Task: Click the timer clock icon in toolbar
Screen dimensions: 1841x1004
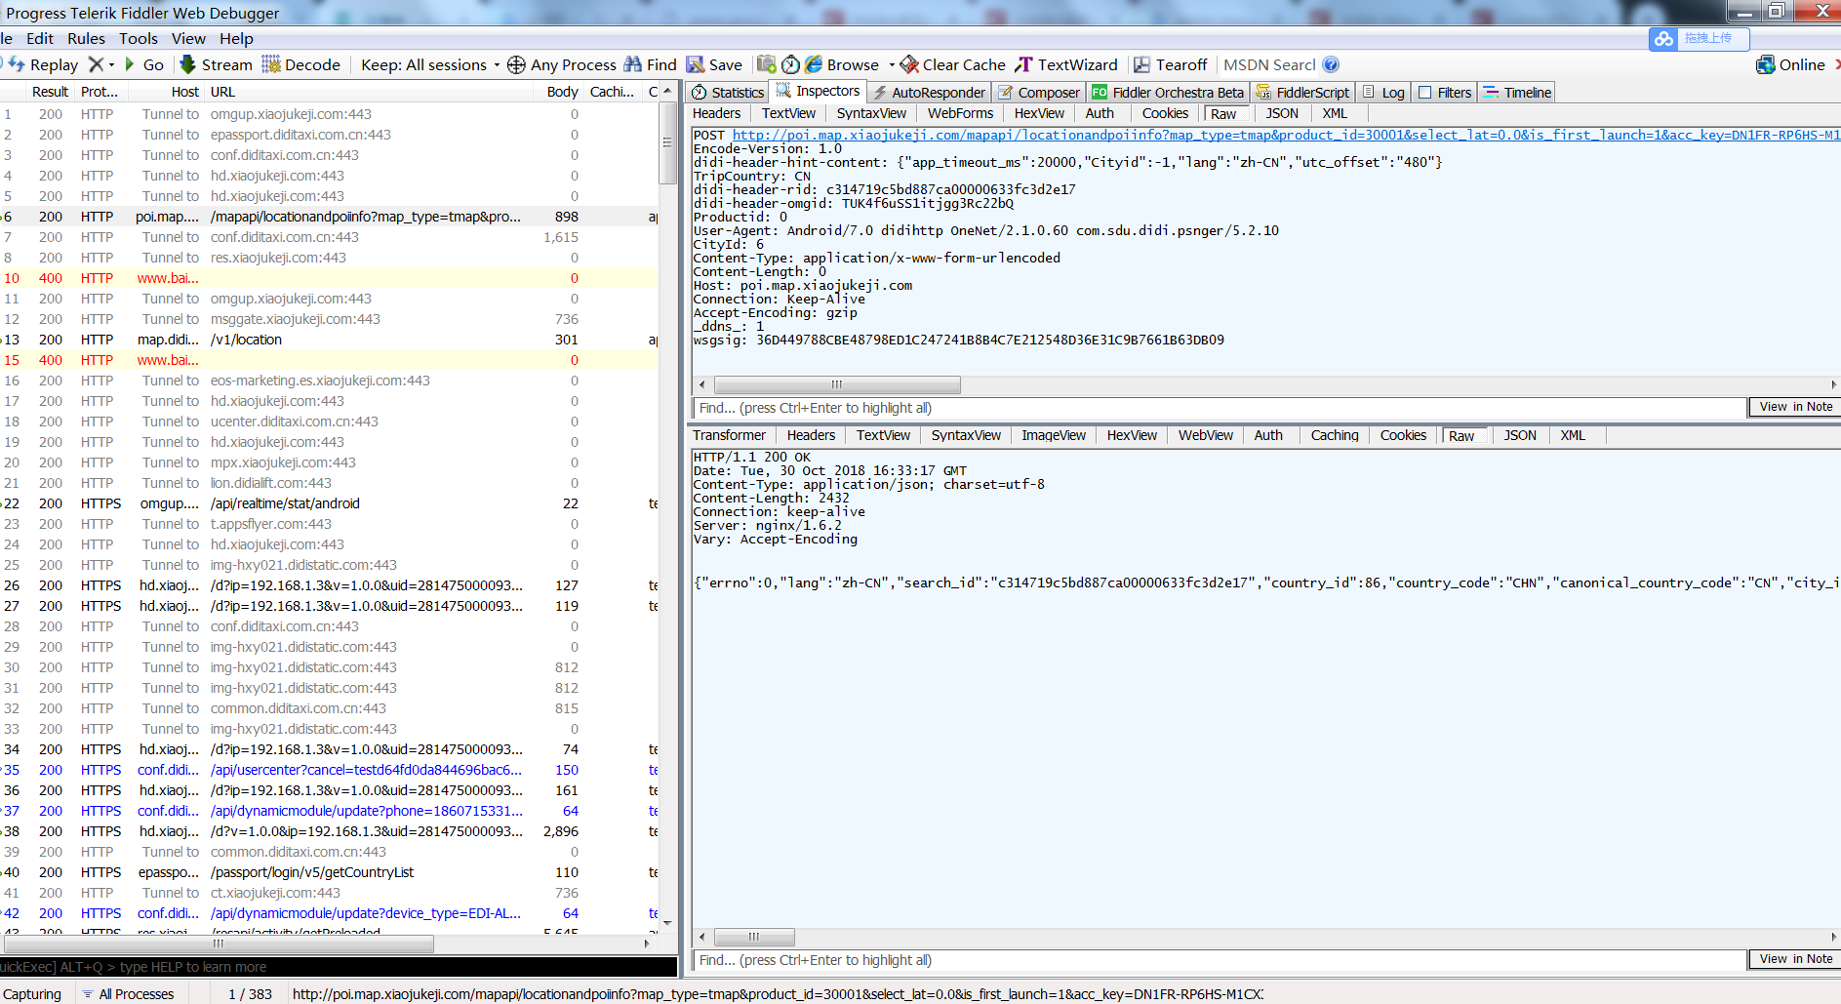Action: 790,64
